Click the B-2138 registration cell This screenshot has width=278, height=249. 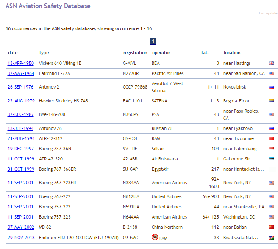tap(130, 227)
